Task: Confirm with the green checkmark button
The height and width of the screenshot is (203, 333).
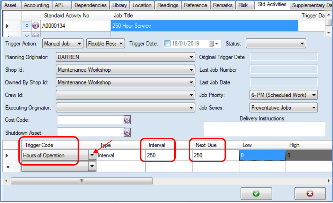Action: pyautogui.click(x=256, y=193)
